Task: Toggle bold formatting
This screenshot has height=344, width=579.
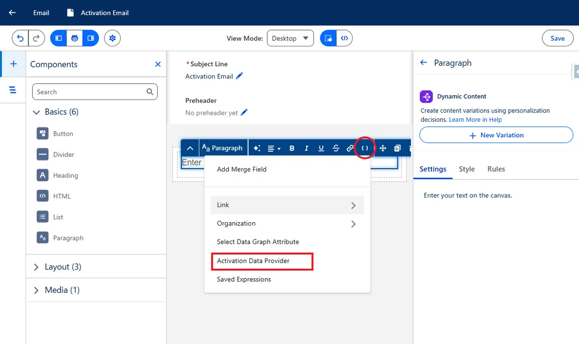Action: [x=292, y=148]
